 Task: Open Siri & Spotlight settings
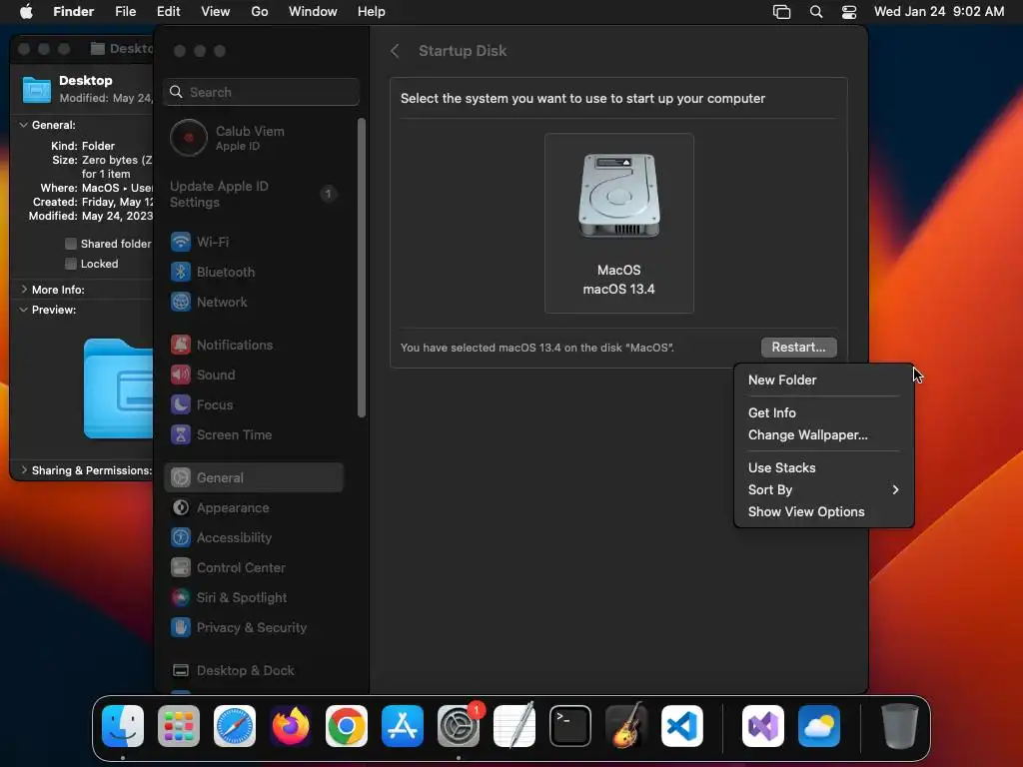click(255, 598)
